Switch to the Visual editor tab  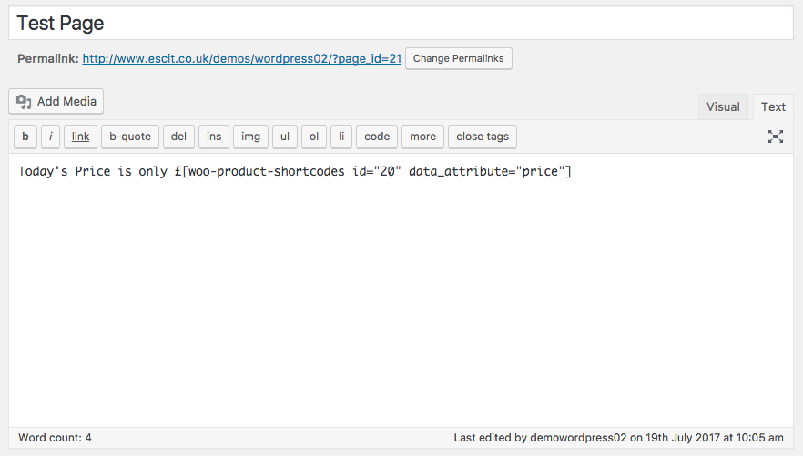[x=723, y=106]
